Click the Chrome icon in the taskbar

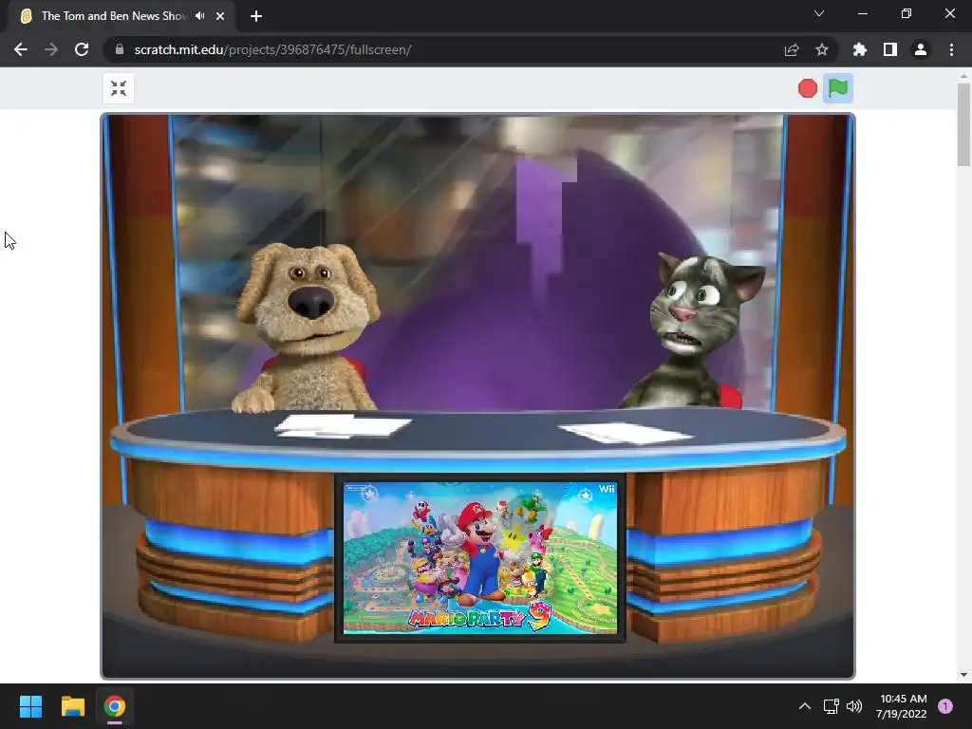(x=115, y=706)
